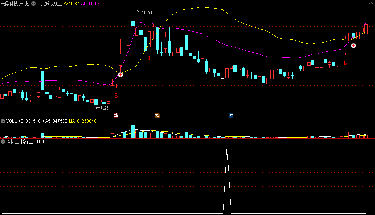Select the middle red B buy marker

(x=149, y=58)
